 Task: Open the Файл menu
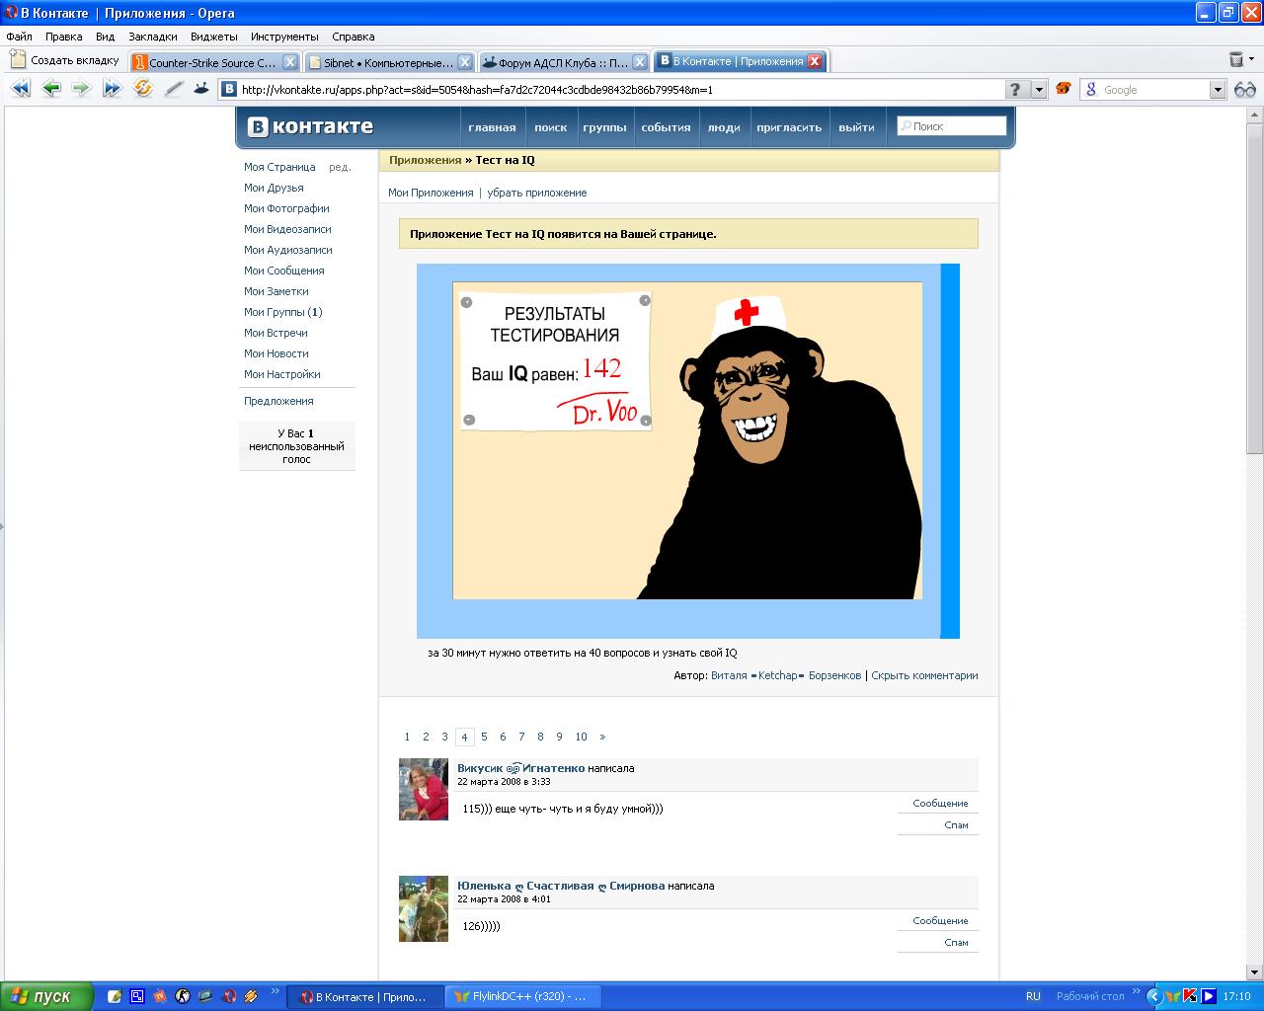tap(19, 37)
